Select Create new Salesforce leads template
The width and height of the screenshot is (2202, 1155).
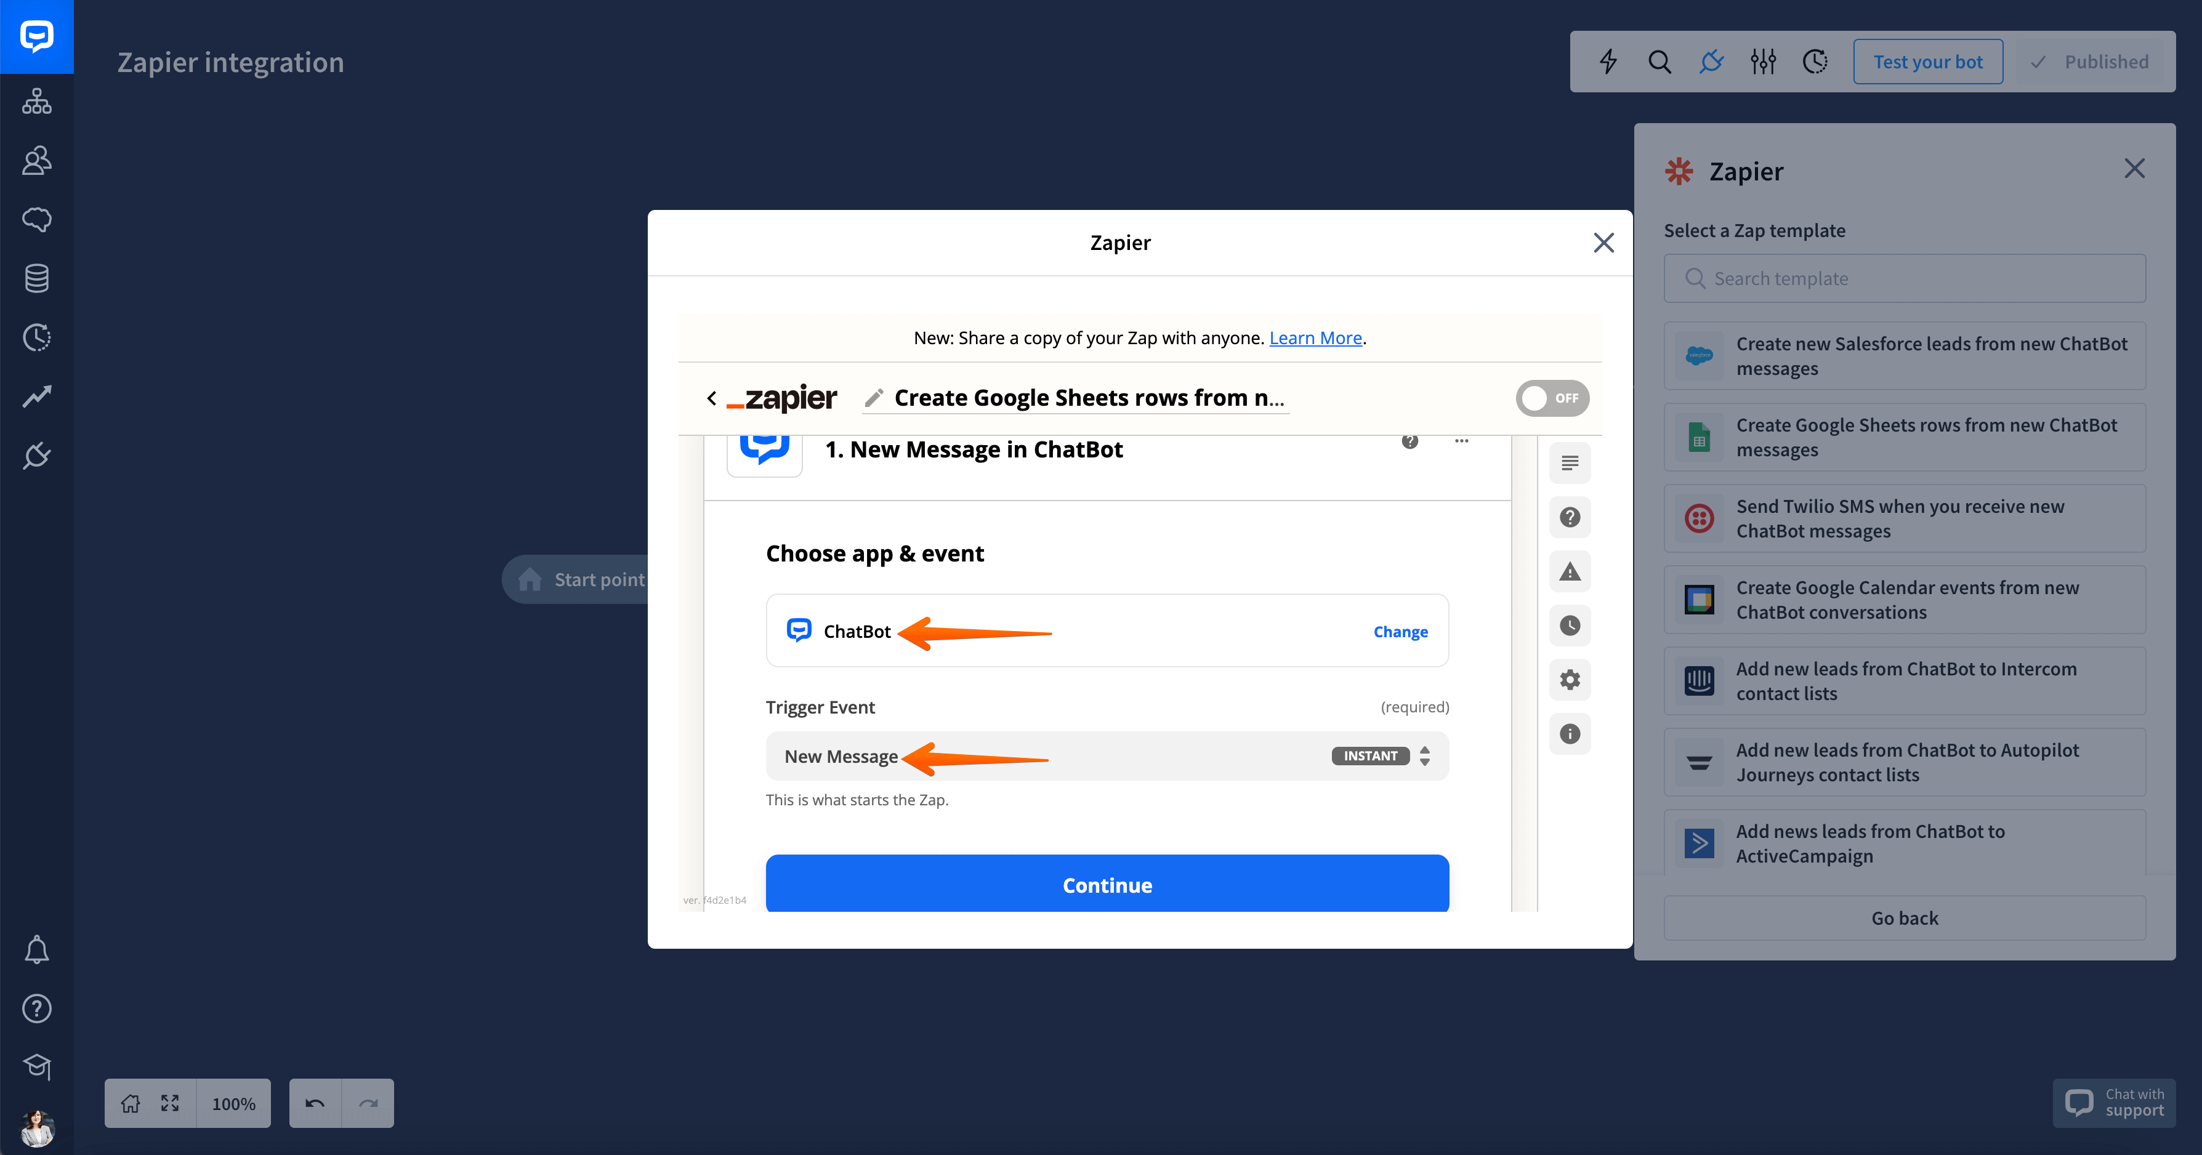pos(1905,356)
